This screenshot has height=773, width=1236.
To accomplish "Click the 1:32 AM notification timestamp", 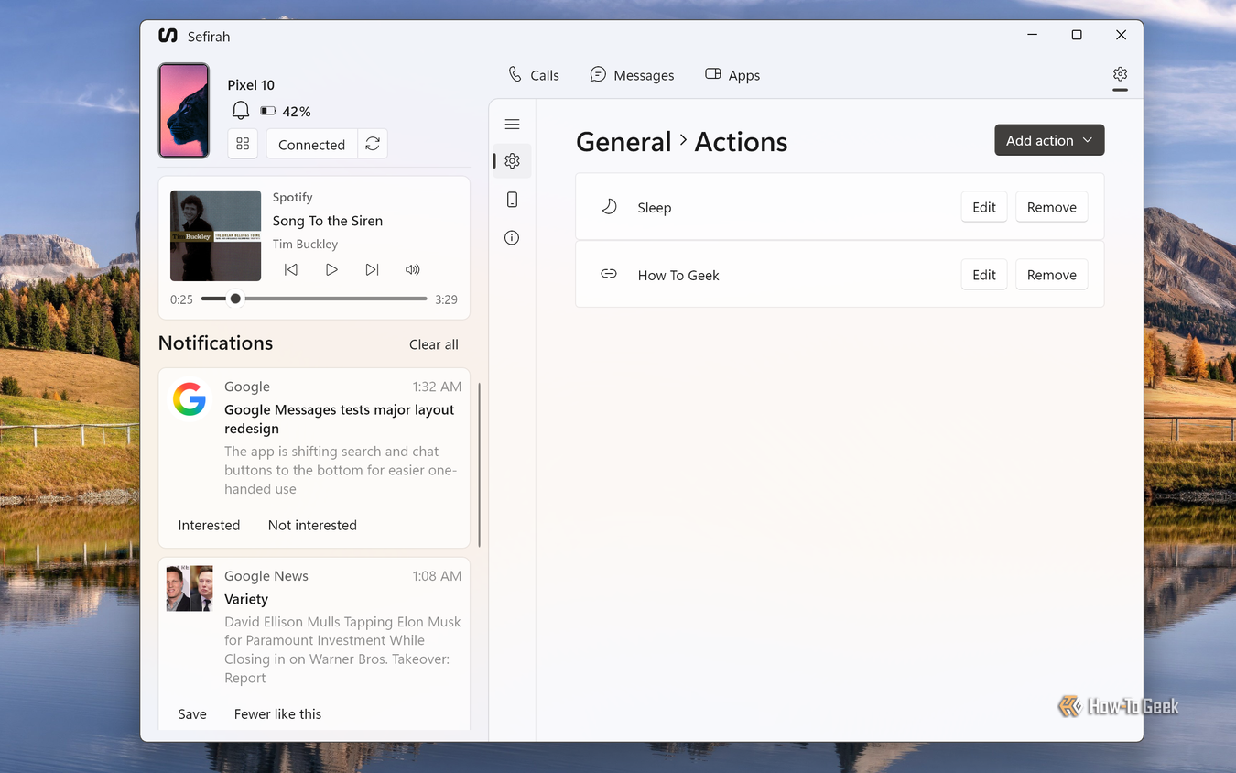I will [x=437, y=386].
